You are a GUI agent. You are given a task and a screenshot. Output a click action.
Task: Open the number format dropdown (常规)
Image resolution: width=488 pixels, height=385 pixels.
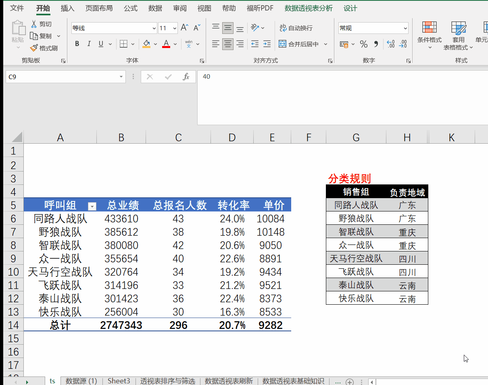pyautogui.click(x=405, y=28)
